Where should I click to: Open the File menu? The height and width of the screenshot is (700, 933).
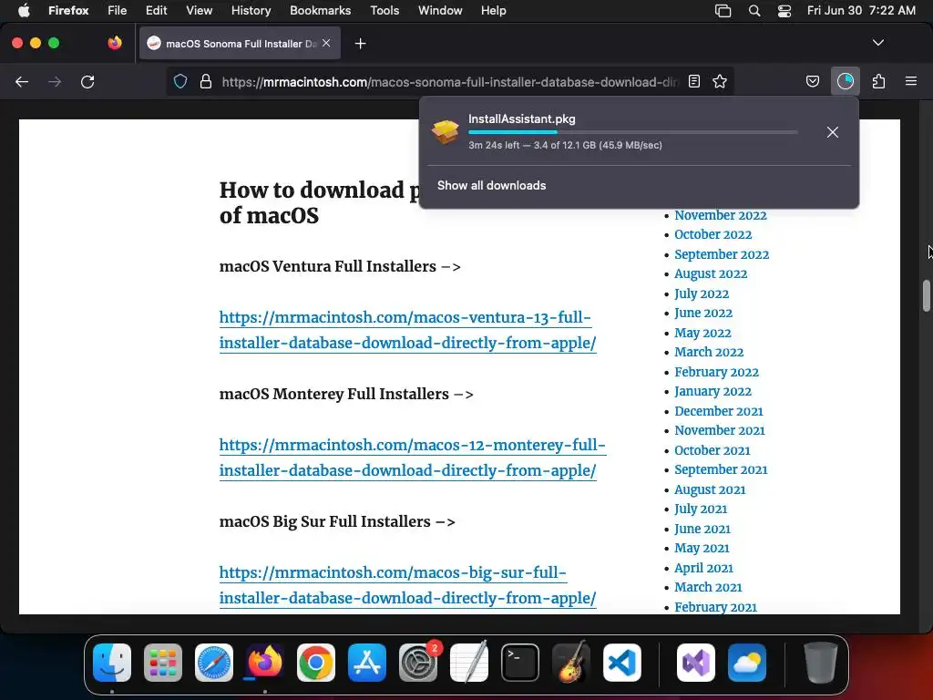pos(118,11)
